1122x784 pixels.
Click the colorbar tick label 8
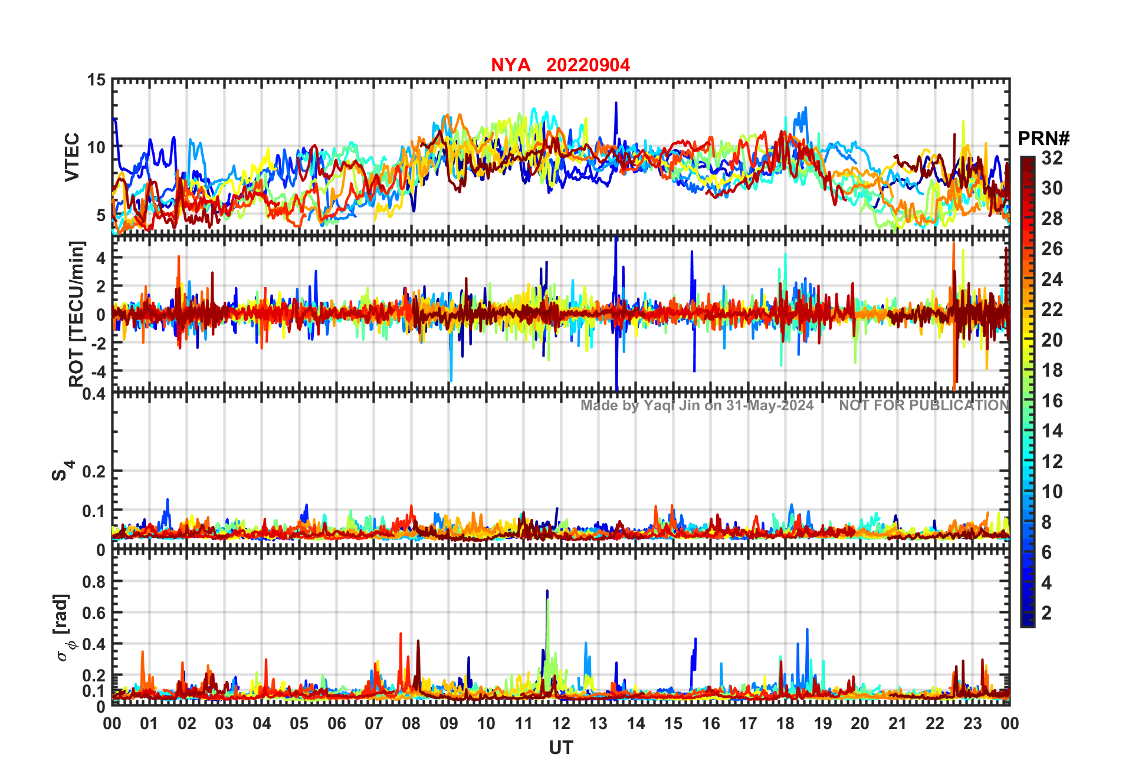point(1046,522)
